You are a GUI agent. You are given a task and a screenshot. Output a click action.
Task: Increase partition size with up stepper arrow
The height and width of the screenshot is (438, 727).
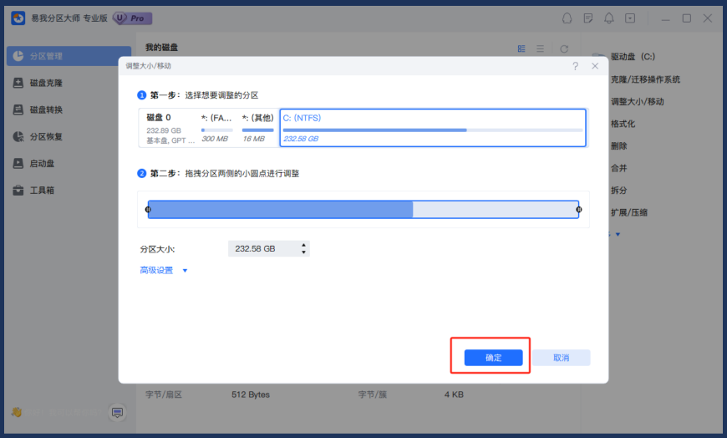point(303,245)
